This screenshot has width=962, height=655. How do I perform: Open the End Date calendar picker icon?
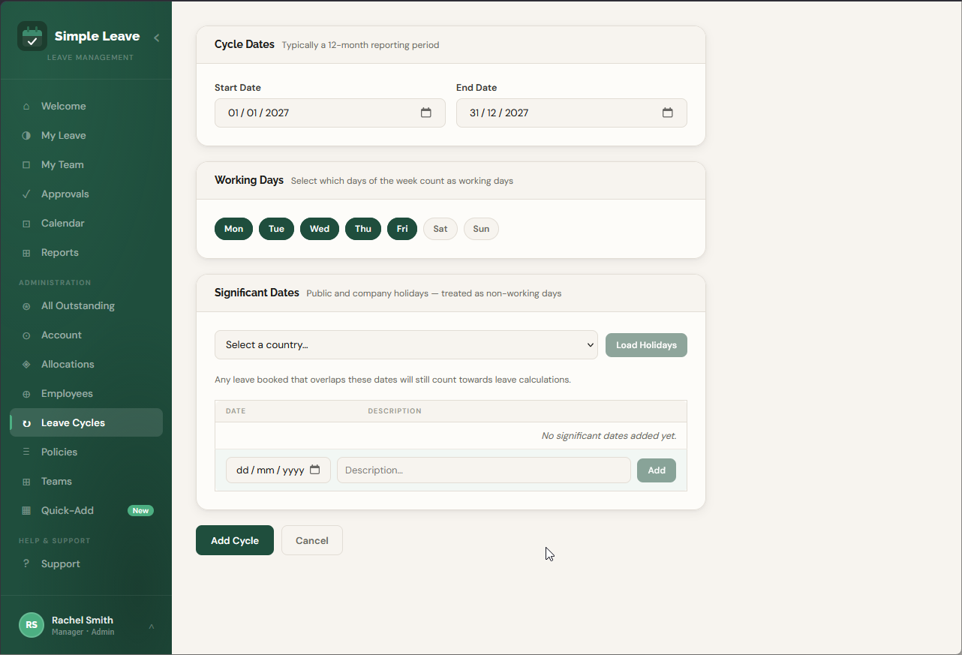pyautogui.click(x=667, y=113)
